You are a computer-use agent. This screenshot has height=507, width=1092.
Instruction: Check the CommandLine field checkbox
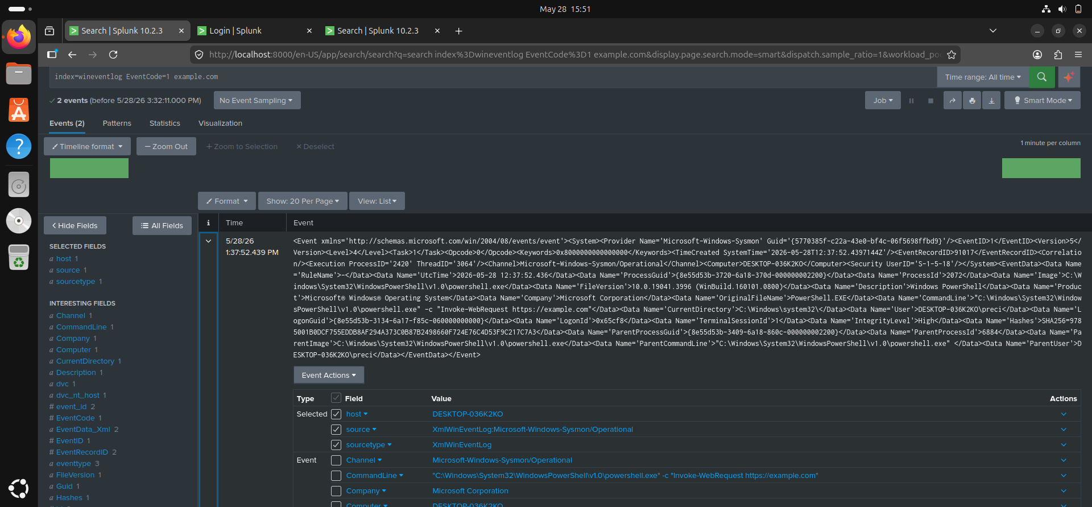pos(336,476)
